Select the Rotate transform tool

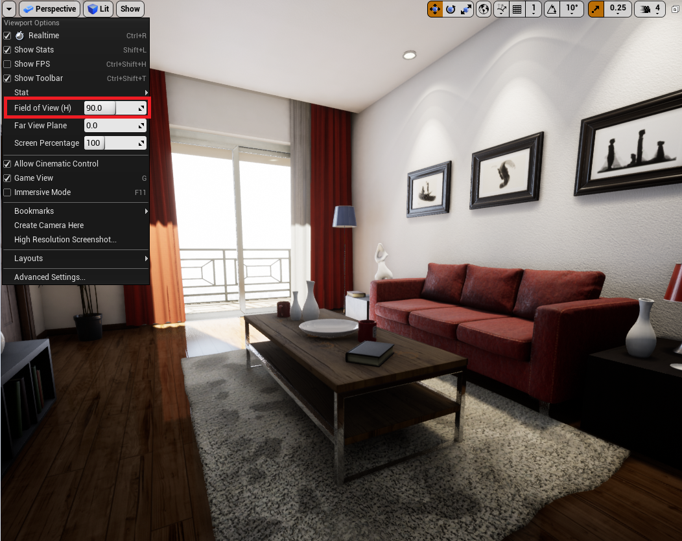coord(451,9)
